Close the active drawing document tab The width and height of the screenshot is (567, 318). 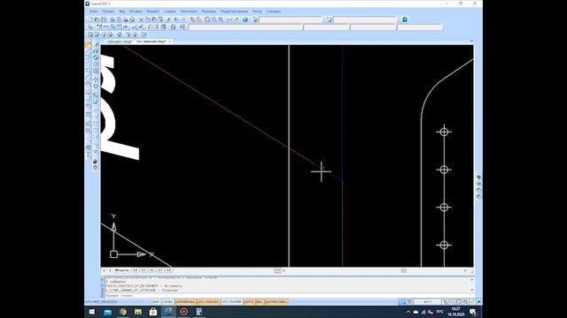pos(170,42)
